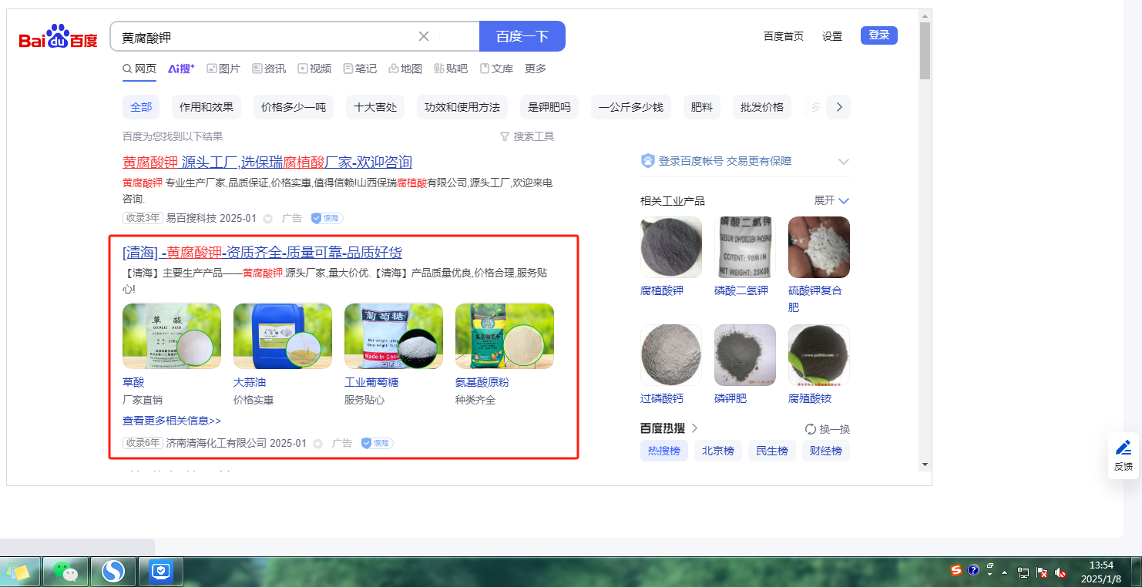The width and height of the screenshot is (1142, 587).
Task: Open the 笔记 tab
Action: pyautogui.click(x=360, y=69)
